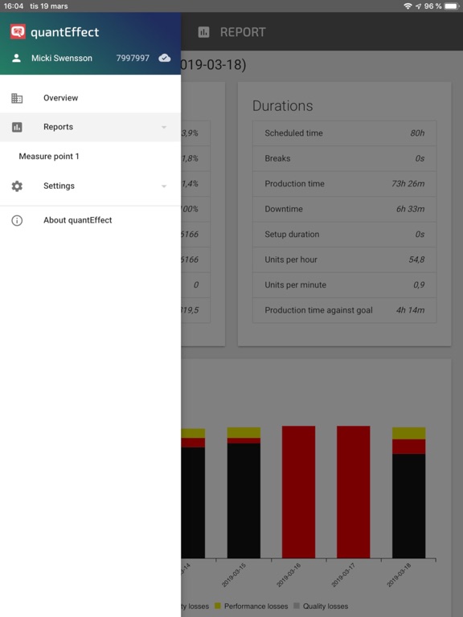Open the Overview menu item
The width and height of the screenshot is (463, 617).
pos(91,98)
